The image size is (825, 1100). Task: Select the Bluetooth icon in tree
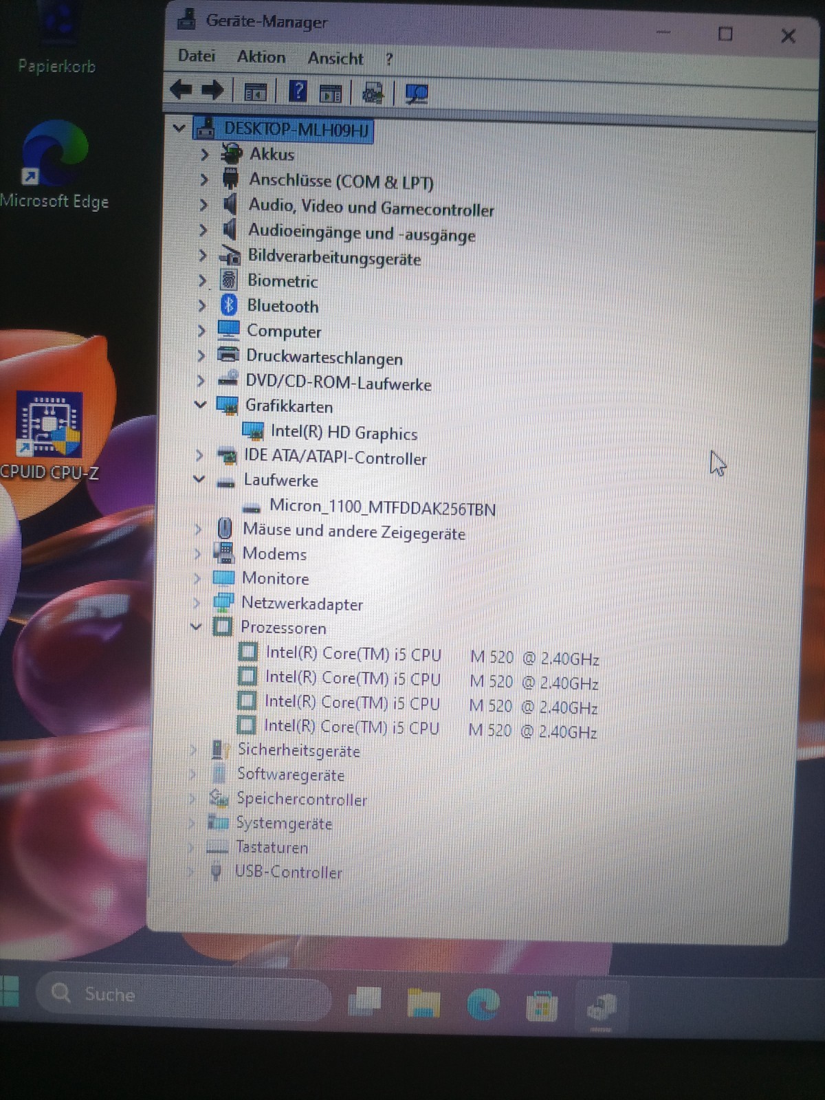(x=229, y=305)
